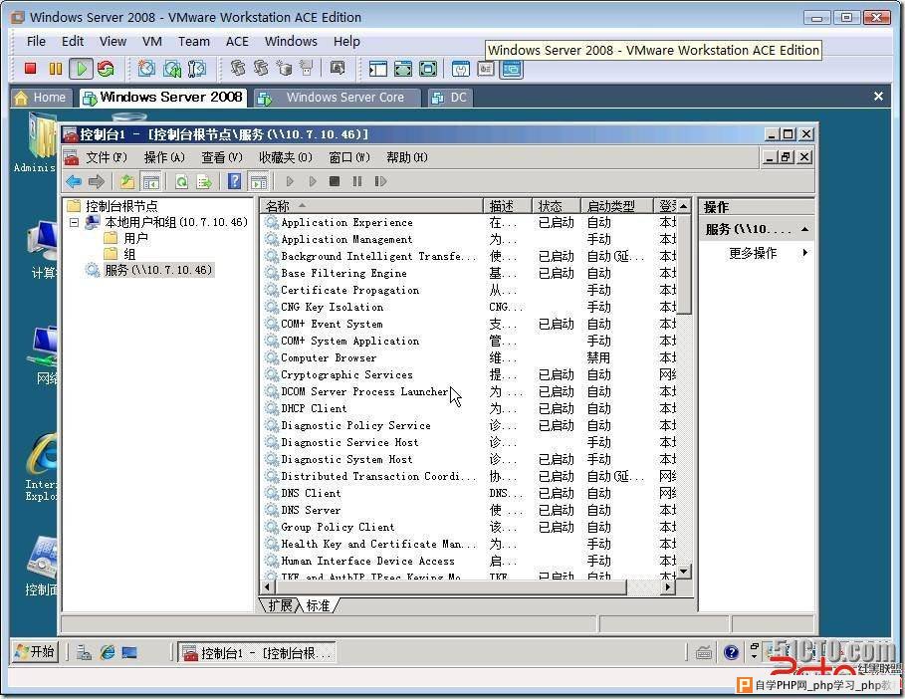The height and width of the screenshot is (699, 905).
Task: Open the VMware snapshot manager icon
Action: coord(197,69)
